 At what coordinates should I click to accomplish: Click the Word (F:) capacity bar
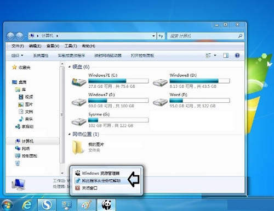199,100
